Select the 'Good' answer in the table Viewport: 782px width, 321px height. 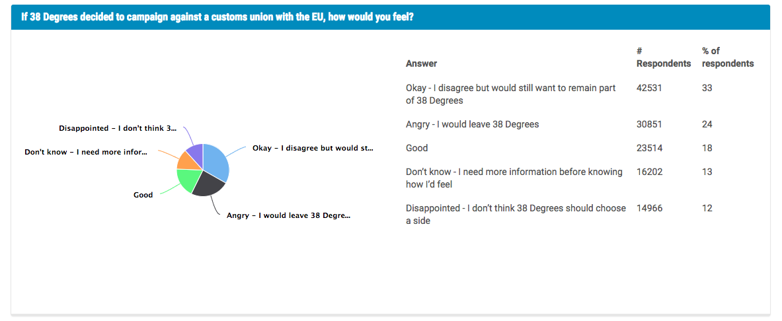click(417, 148)
